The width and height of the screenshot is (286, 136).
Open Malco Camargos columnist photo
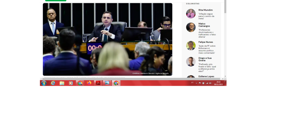(x=191, y=27)
